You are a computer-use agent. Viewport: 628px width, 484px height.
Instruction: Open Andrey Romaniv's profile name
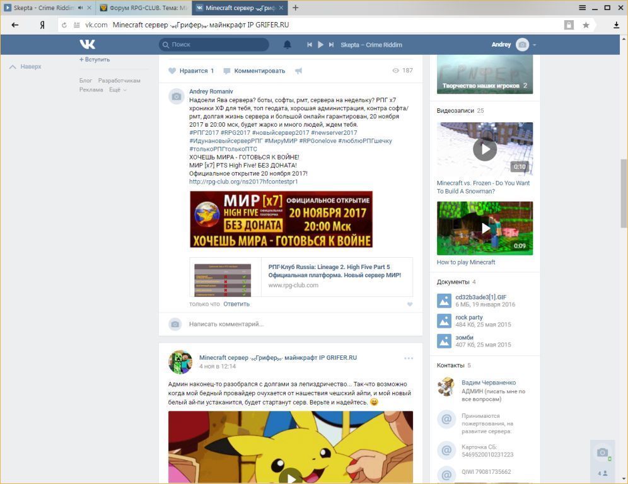[211, 91]
